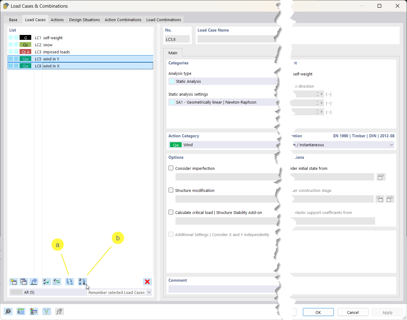Select all load cases in the list

46,282
